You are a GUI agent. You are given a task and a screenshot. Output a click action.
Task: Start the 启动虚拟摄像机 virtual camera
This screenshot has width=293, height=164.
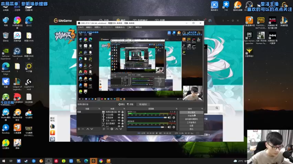point(191,119)
